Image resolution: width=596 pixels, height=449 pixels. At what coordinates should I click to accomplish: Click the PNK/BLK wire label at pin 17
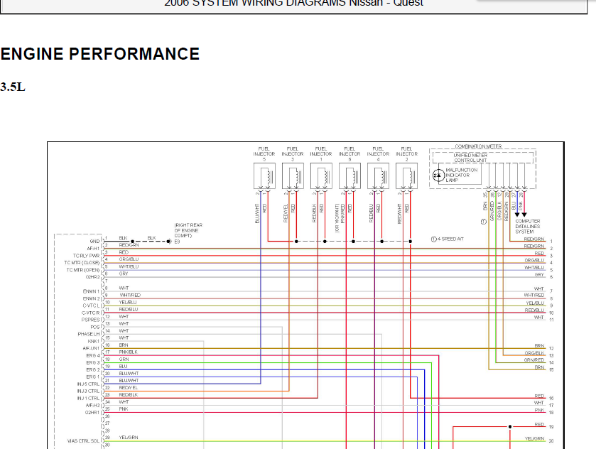pyautogui.click(x=128, y=352)
